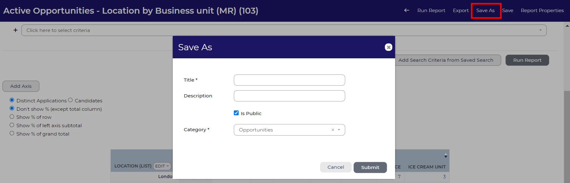The height and width of the screenshot is (183, 570).
Task: Click Export in the top menu
Action: pyautogui.click(x=461, y=11)
